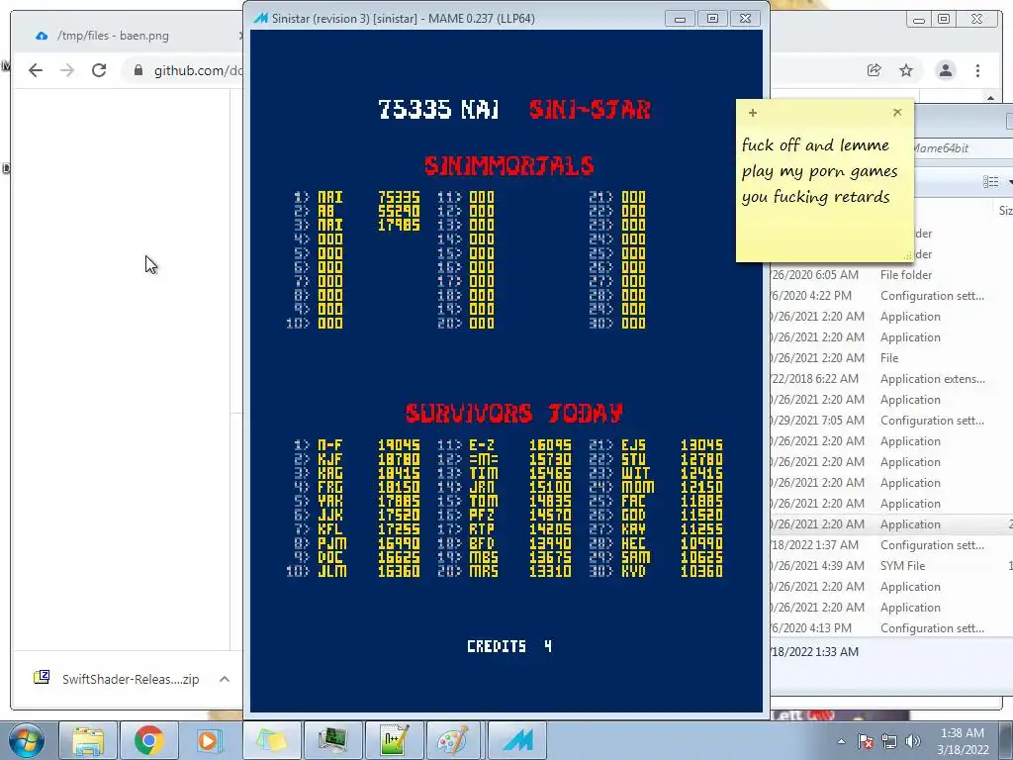Image resolution: width=1013 pixels, height=760 pixels.
Task: Maximize the MAME Sinistar window
Action: tap(712, 19)
